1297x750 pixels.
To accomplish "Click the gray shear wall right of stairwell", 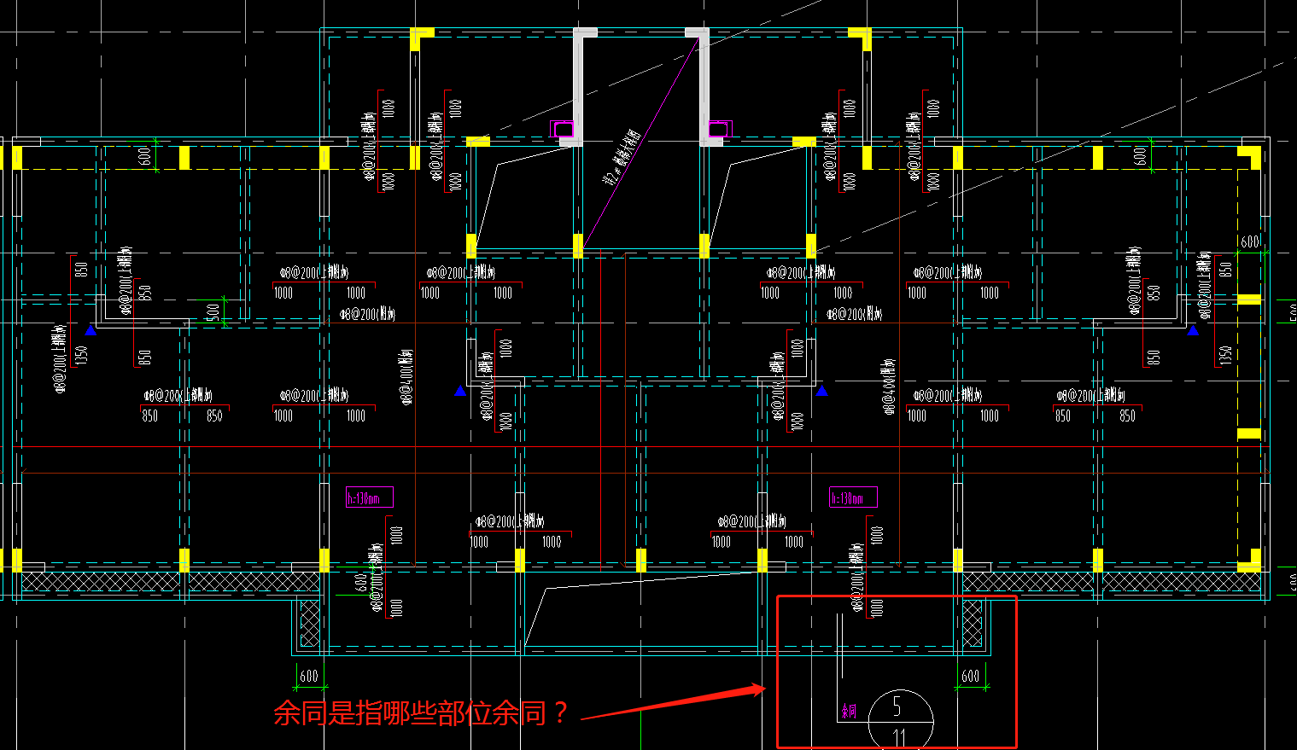I will [x=704, y=87].
